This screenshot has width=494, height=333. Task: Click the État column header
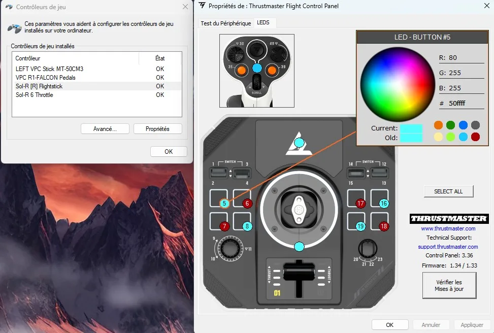tap(160, 58)
